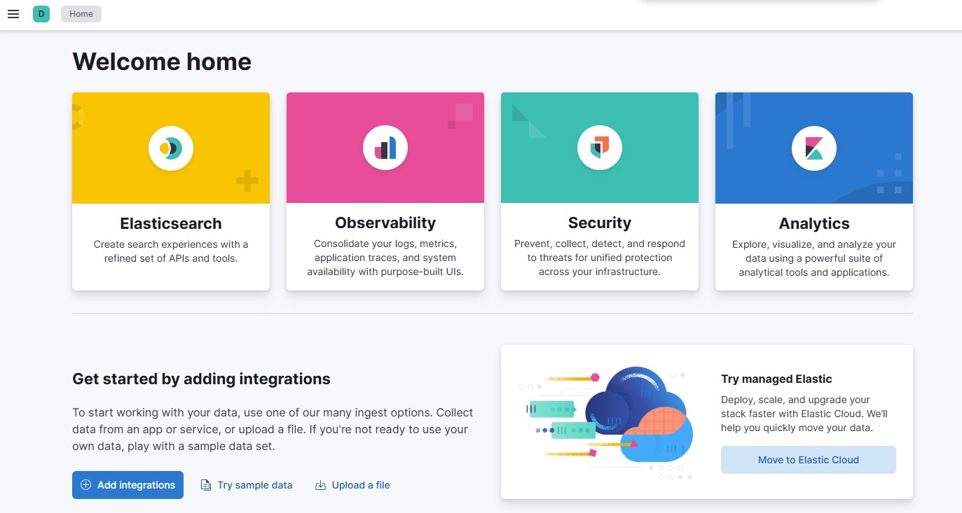
Task: Click the Analytics description about analytical tools
Action: coord(814,258)
